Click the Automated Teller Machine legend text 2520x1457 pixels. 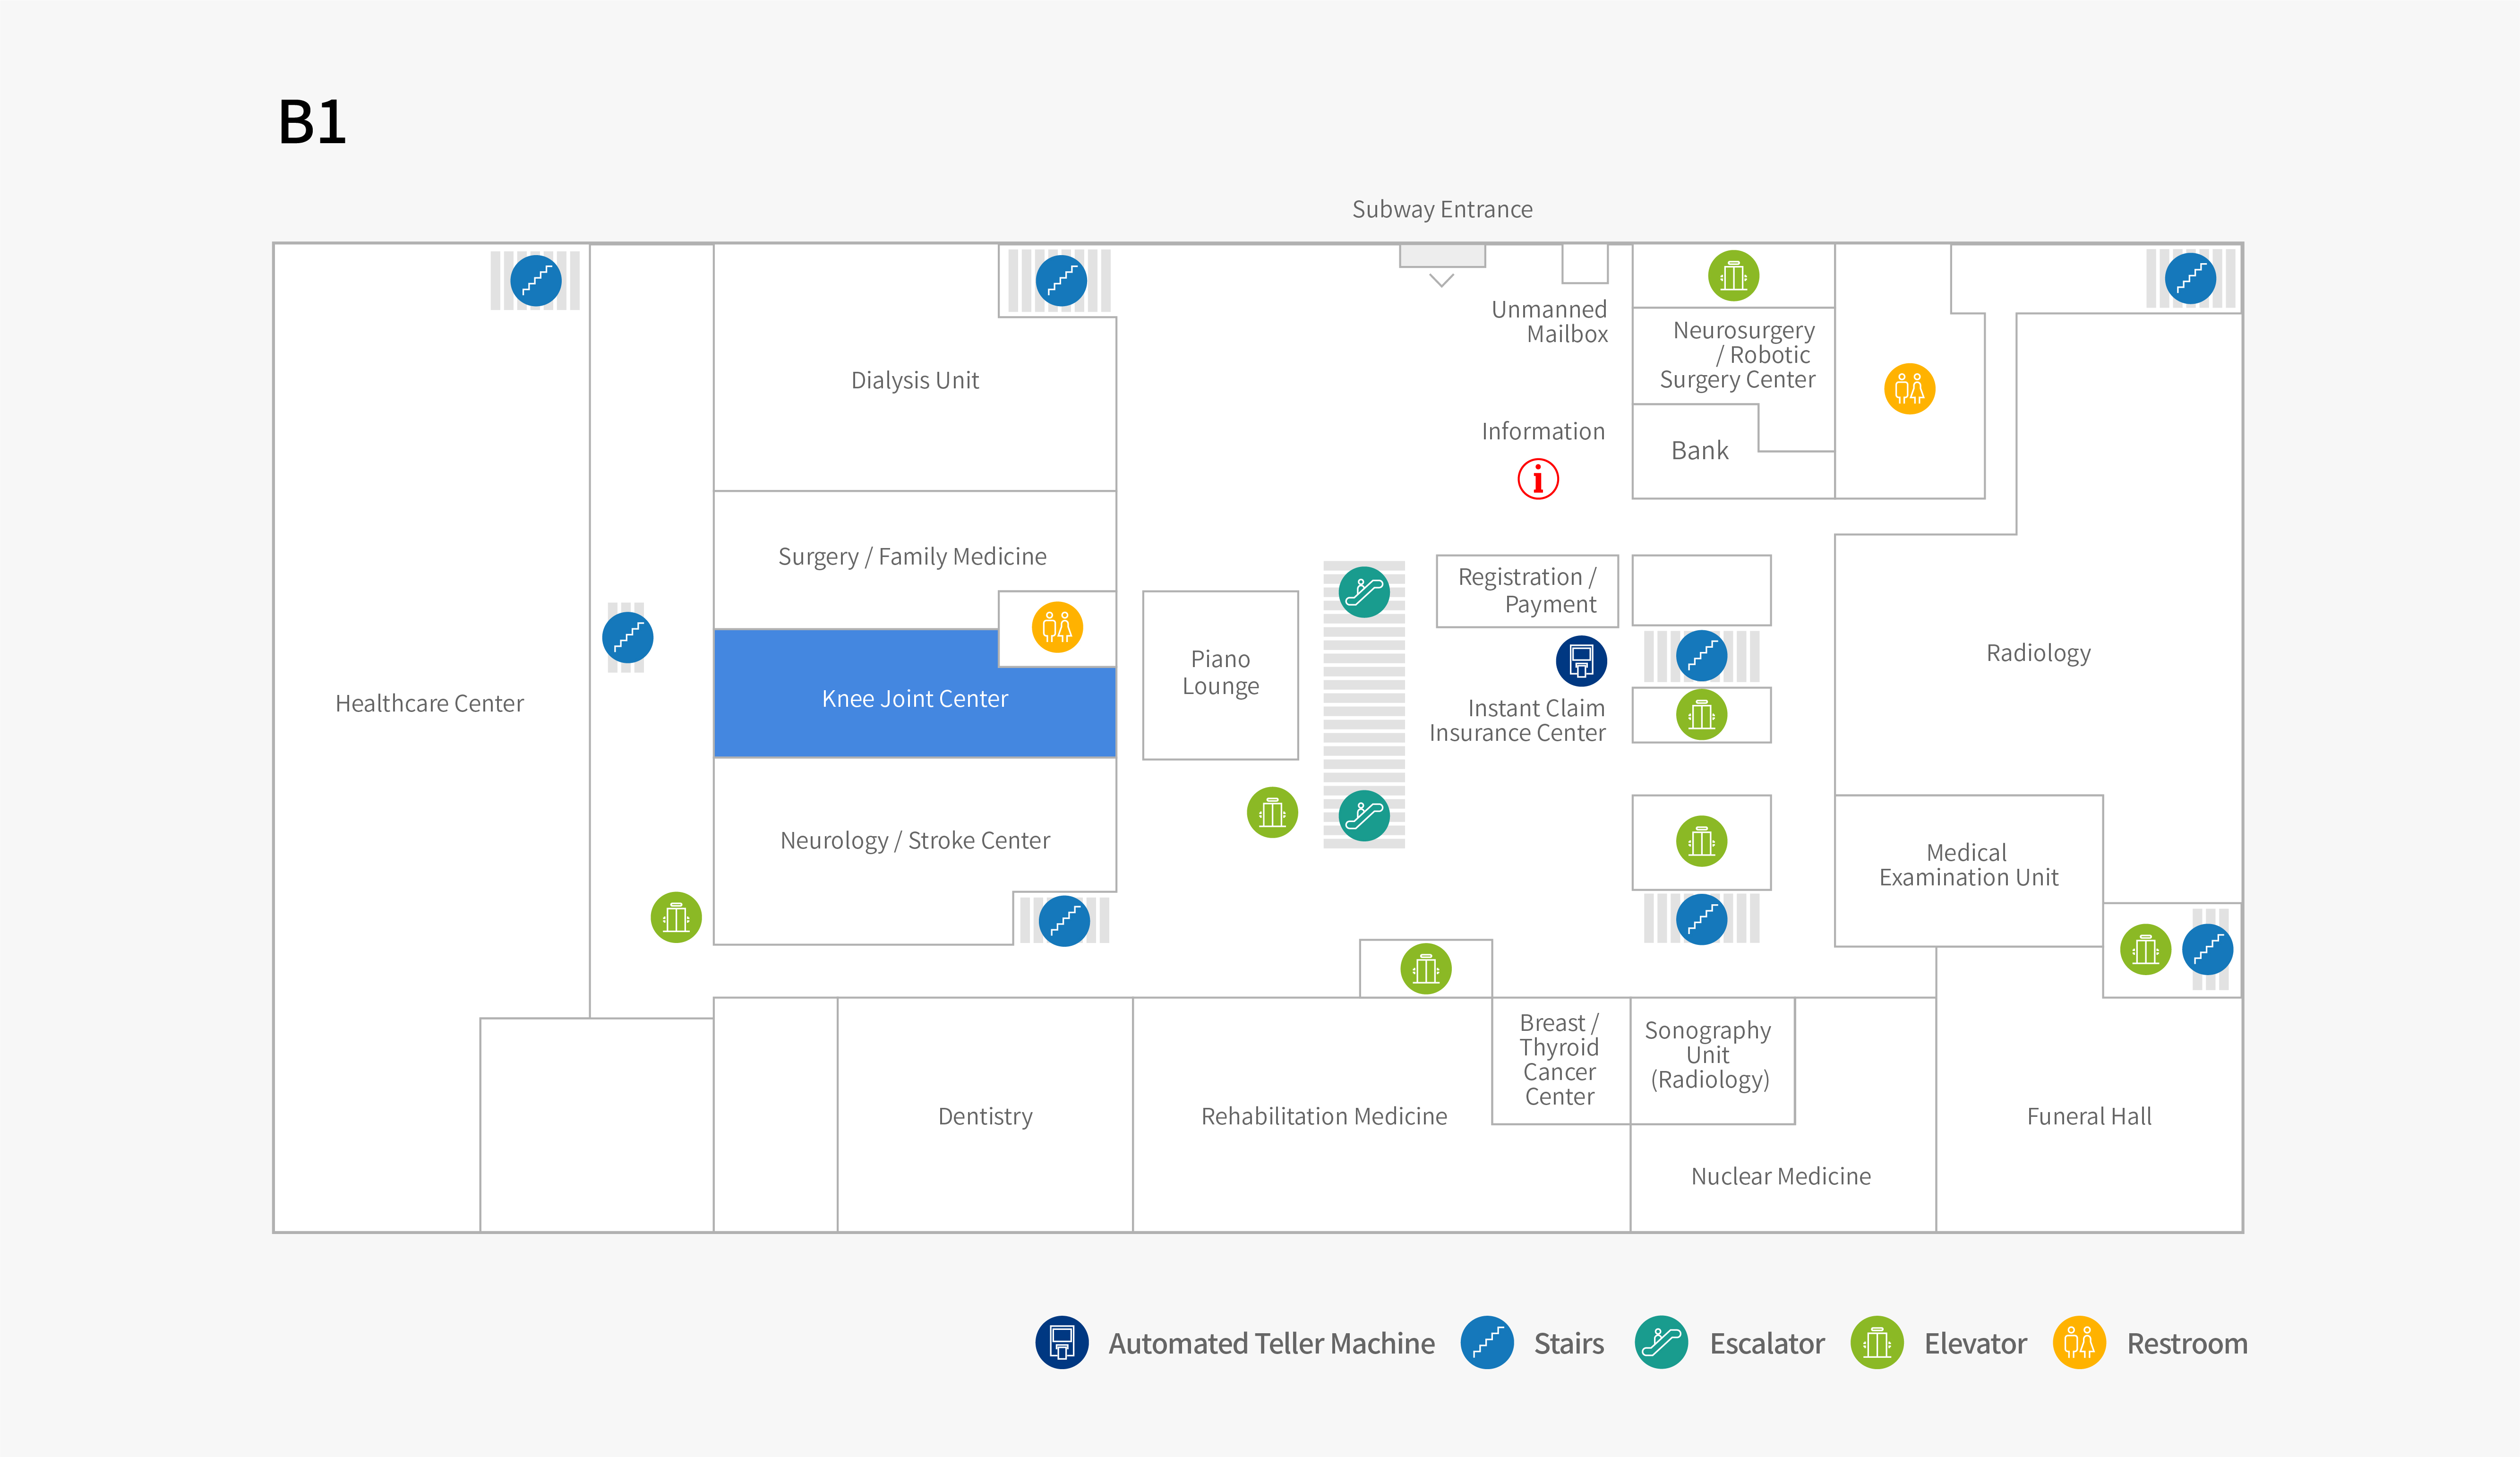click(1271, 1343)
